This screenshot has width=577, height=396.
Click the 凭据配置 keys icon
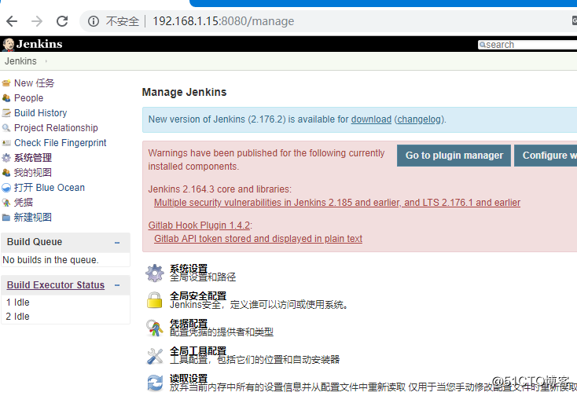click(x=155, y=328)
